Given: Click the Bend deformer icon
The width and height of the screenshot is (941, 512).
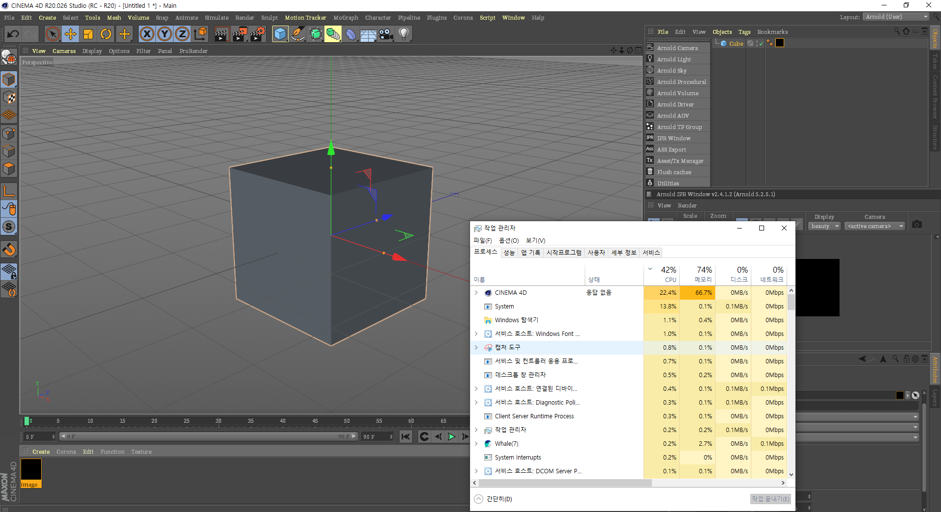Looking at the screenshot, I should coord(351,34).
